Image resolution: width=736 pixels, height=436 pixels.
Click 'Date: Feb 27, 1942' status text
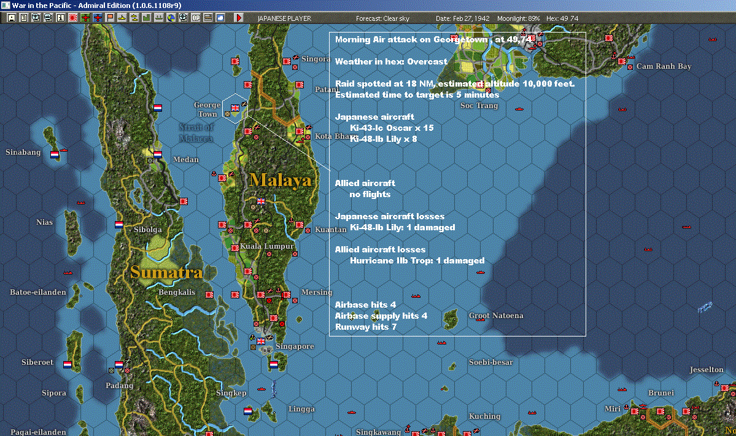click(x=462, y=18)
